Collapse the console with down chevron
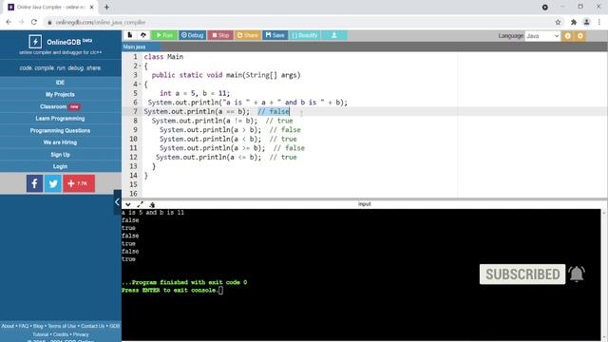The image size is (608, 342). (x=128, y=205)
